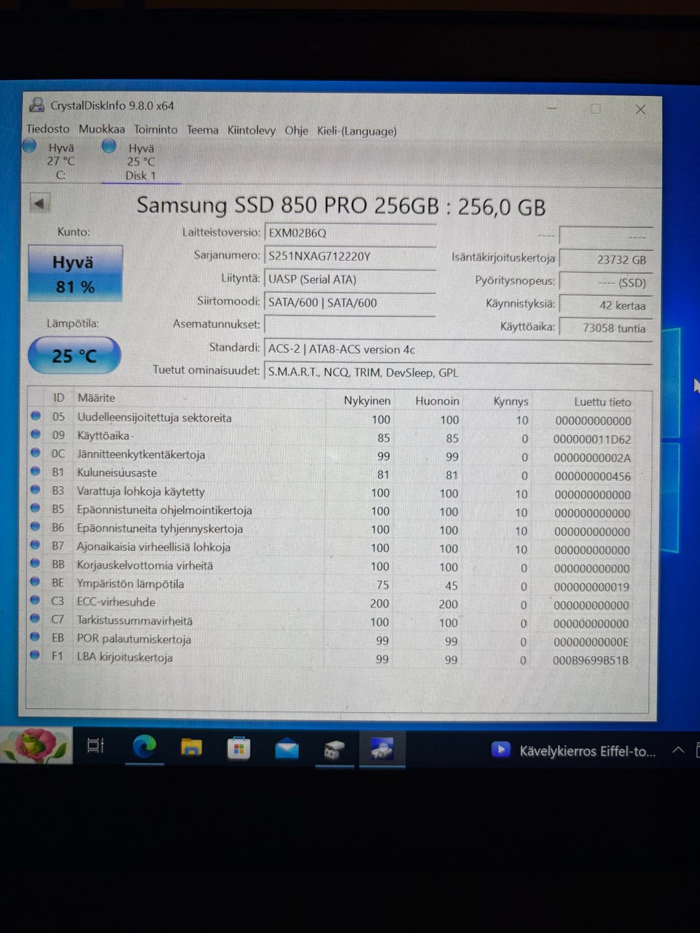Close the CrystalDiskInfo window
The height and width of the screenshot is (933, 700).
(640, 109)
